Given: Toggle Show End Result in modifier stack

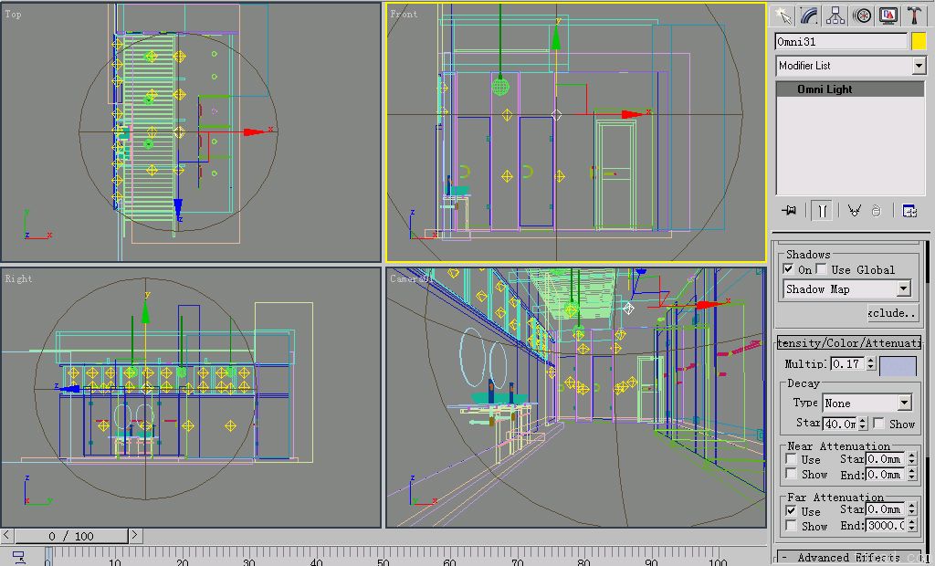Looking at the screenshot, I should (822, 210).
